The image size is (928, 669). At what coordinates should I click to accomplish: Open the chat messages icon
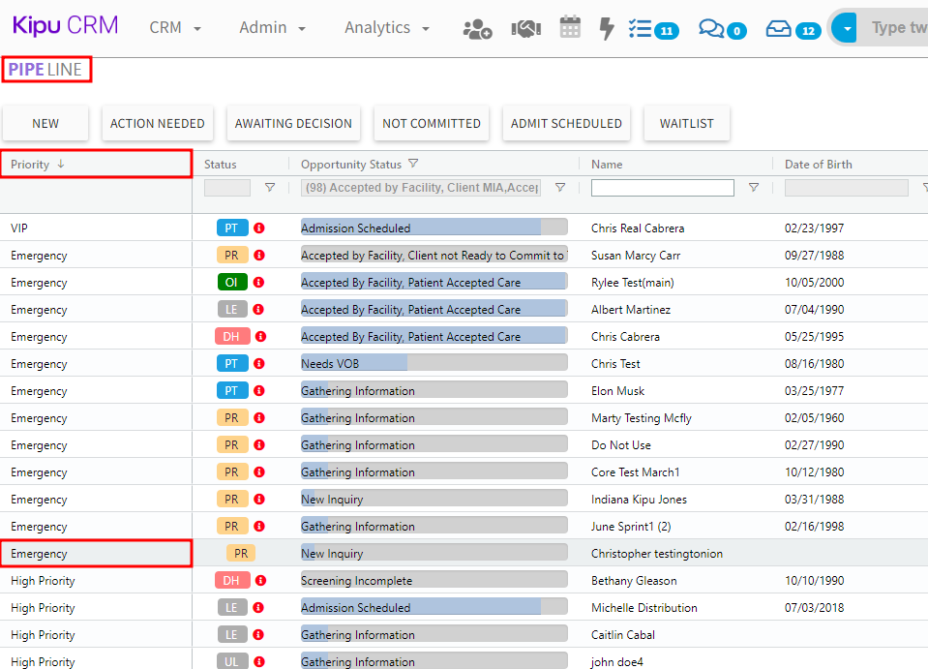click(711, 29)
